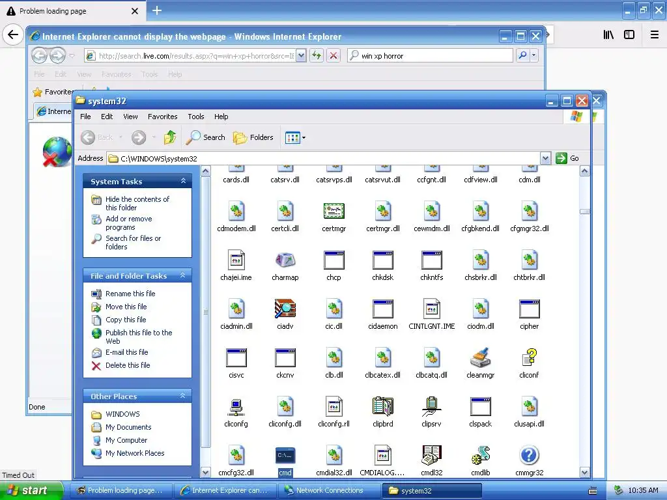Select the cdmodem.dll file icon
This screenshot has height=500, width=667.
tap(236, 211)
